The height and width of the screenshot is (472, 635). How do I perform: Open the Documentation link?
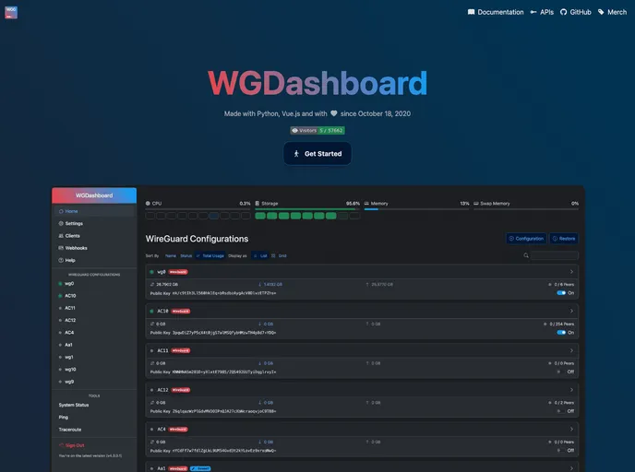point(496,12)
